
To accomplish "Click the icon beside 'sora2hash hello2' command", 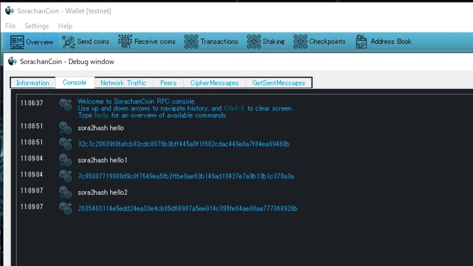I will point(66,192).
